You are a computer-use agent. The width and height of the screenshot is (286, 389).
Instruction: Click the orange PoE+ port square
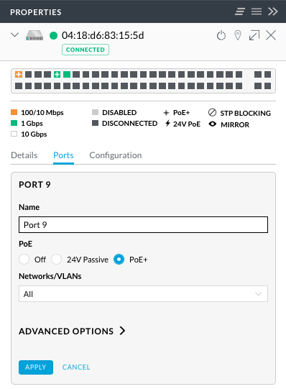[x=19, y=74]
